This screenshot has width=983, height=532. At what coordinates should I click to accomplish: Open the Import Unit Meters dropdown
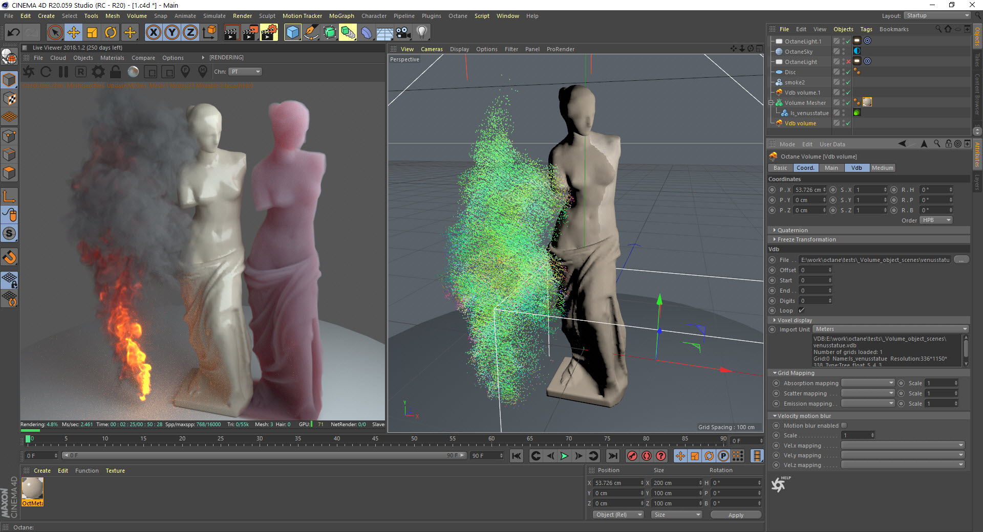891,329
